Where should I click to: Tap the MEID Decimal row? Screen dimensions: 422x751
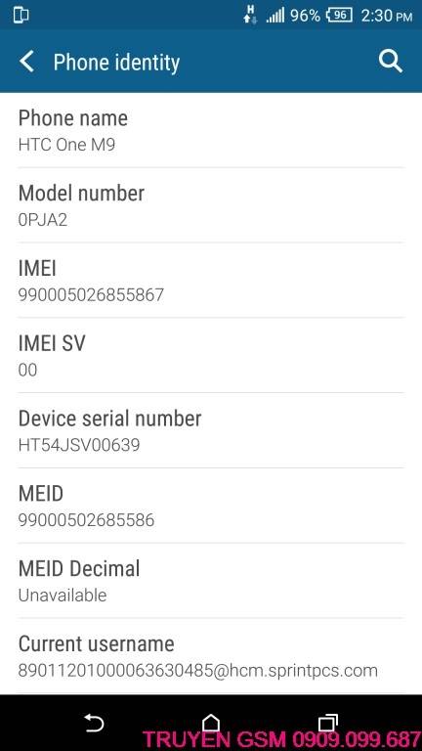[211, 581]
